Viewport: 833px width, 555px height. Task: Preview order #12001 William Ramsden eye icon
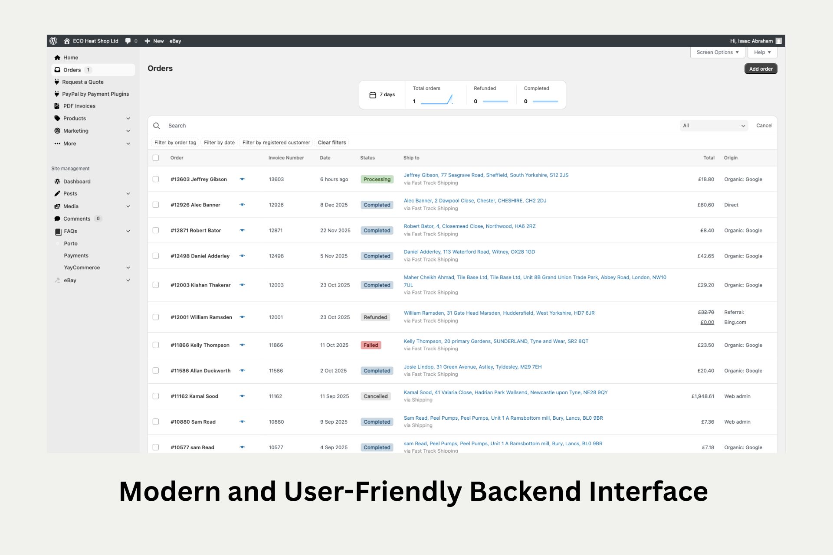pos(242,317)
